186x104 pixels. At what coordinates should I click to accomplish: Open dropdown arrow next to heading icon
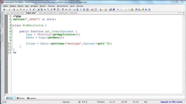point(36,10)
